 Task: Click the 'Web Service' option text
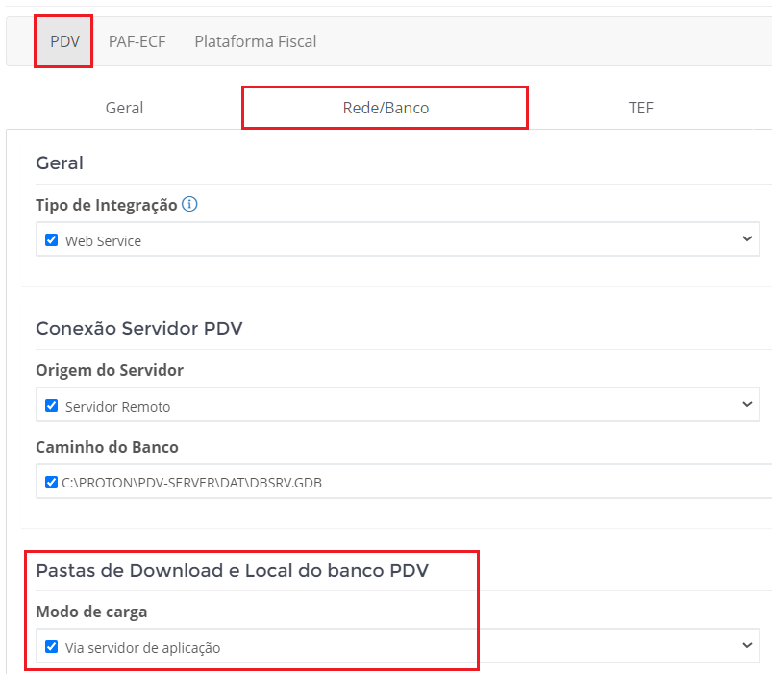(104, 241)
